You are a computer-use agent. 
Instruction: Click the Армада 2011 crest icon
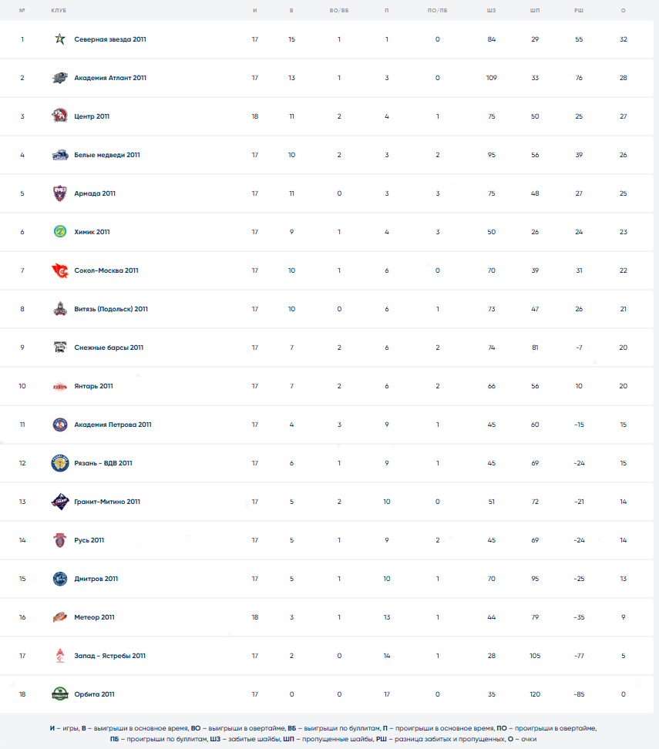[60, 193]
